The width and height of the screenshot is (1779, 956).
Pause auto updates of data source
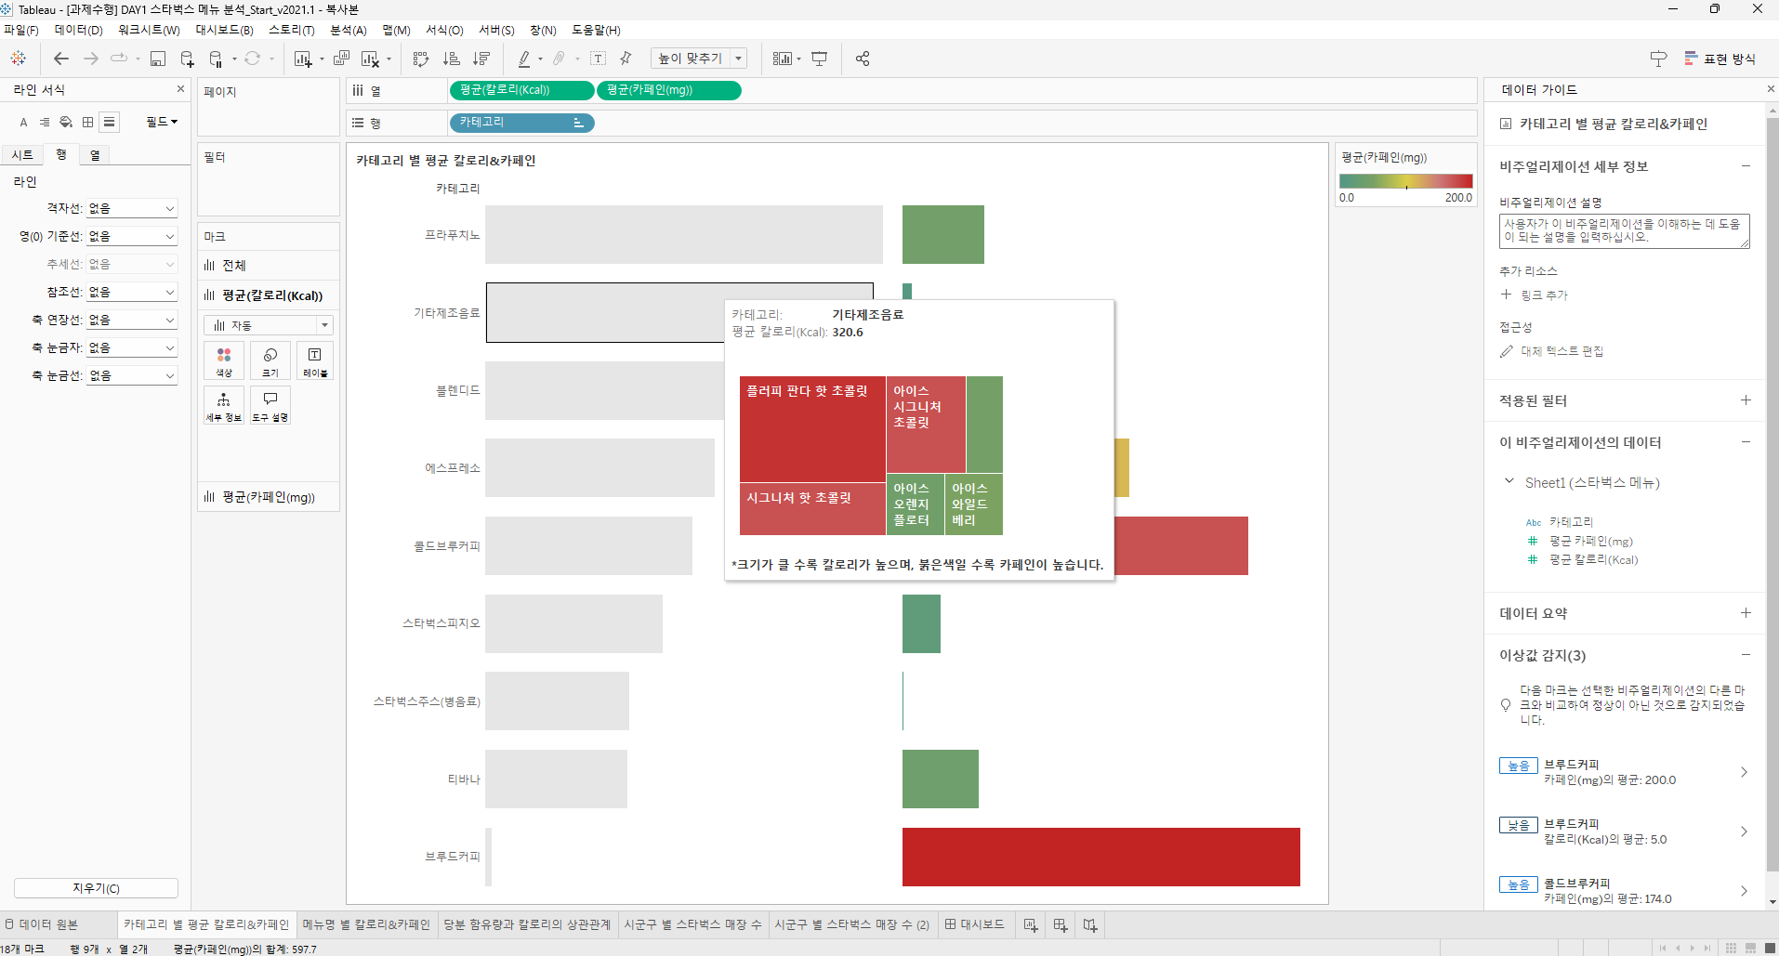click(x=217, y=59)
